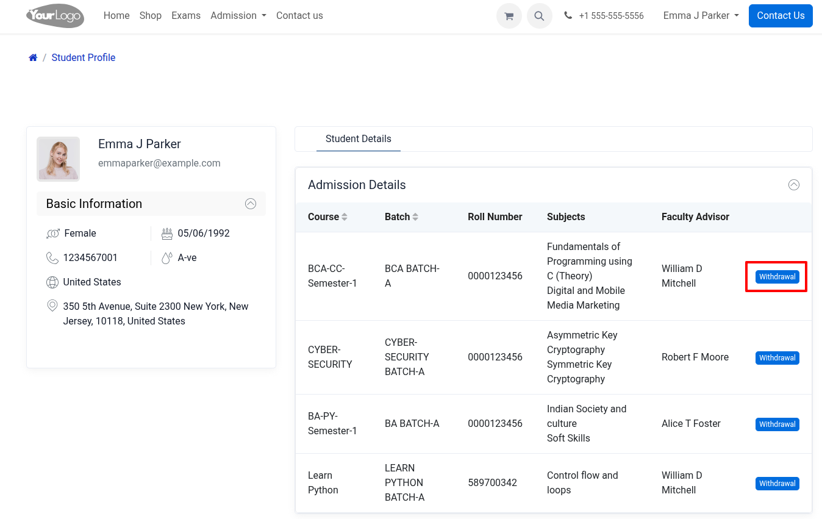Image resolution: width=822 pixels, height=519 pixels.
Task: Open the Admission dropdown menu
Action: tap(238, 16)
